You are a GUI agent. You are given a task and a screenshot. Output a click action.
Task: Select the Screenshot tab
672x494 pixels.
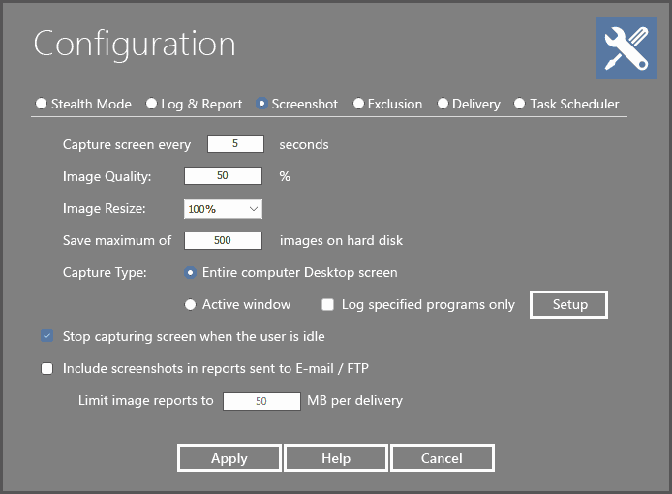tap(262, 104)
